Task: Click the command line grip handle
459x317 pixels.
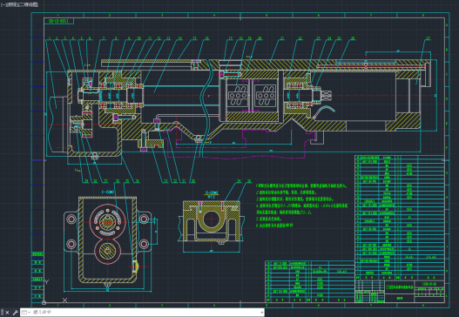Action: (3, 313)
